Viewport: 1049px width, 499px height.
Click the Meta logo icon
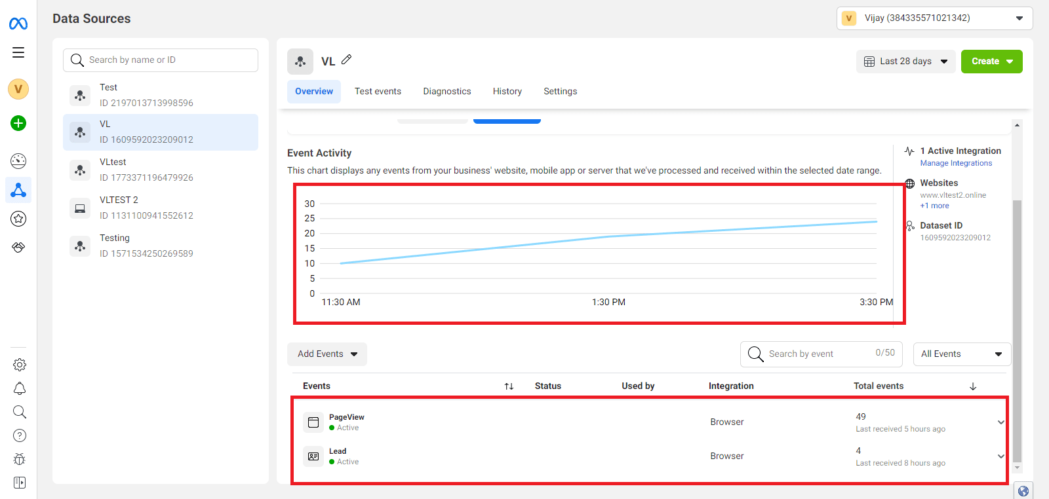click(18, 24)
